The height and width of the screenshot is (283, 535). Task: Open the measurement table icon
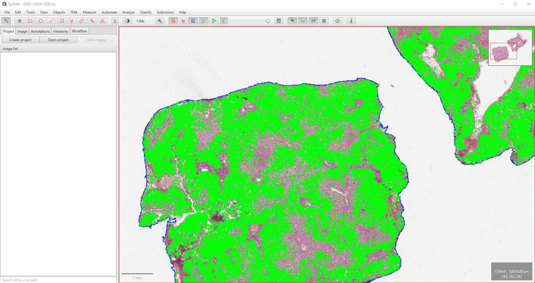(279, 21)
